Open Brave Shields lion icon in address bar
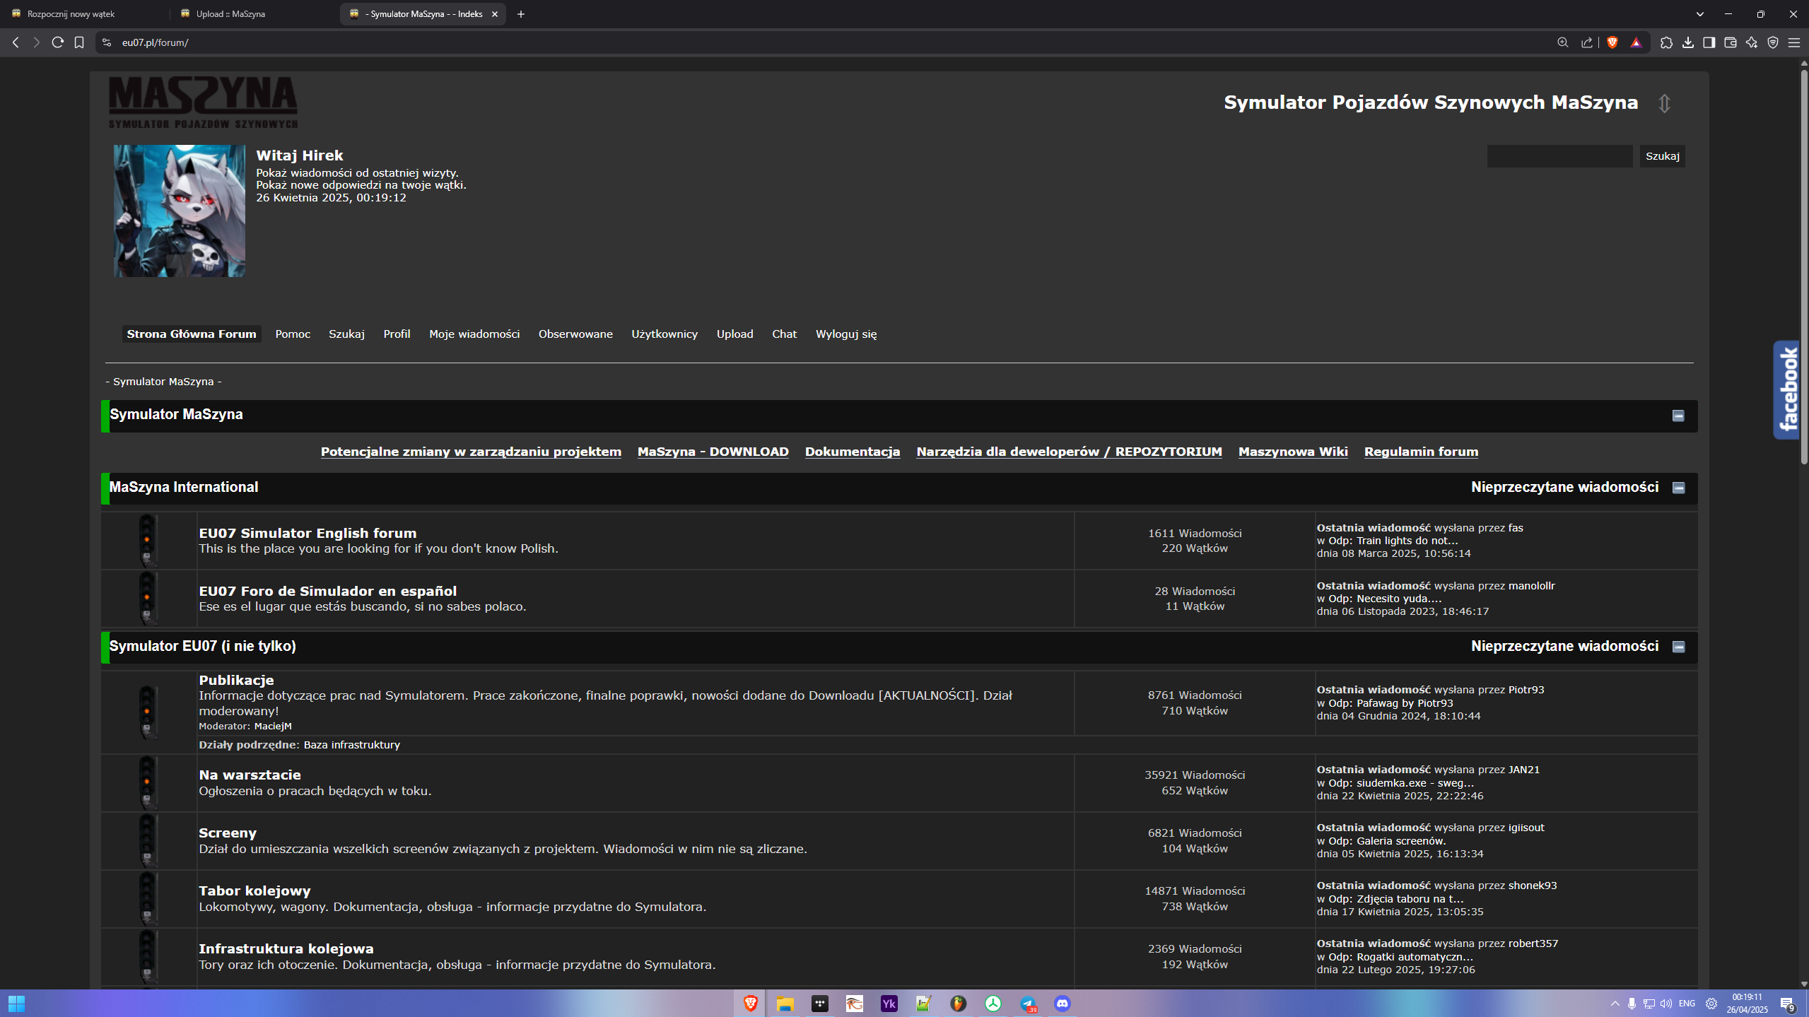This screenshot has height=1017, width=1809. point(1612,42)
